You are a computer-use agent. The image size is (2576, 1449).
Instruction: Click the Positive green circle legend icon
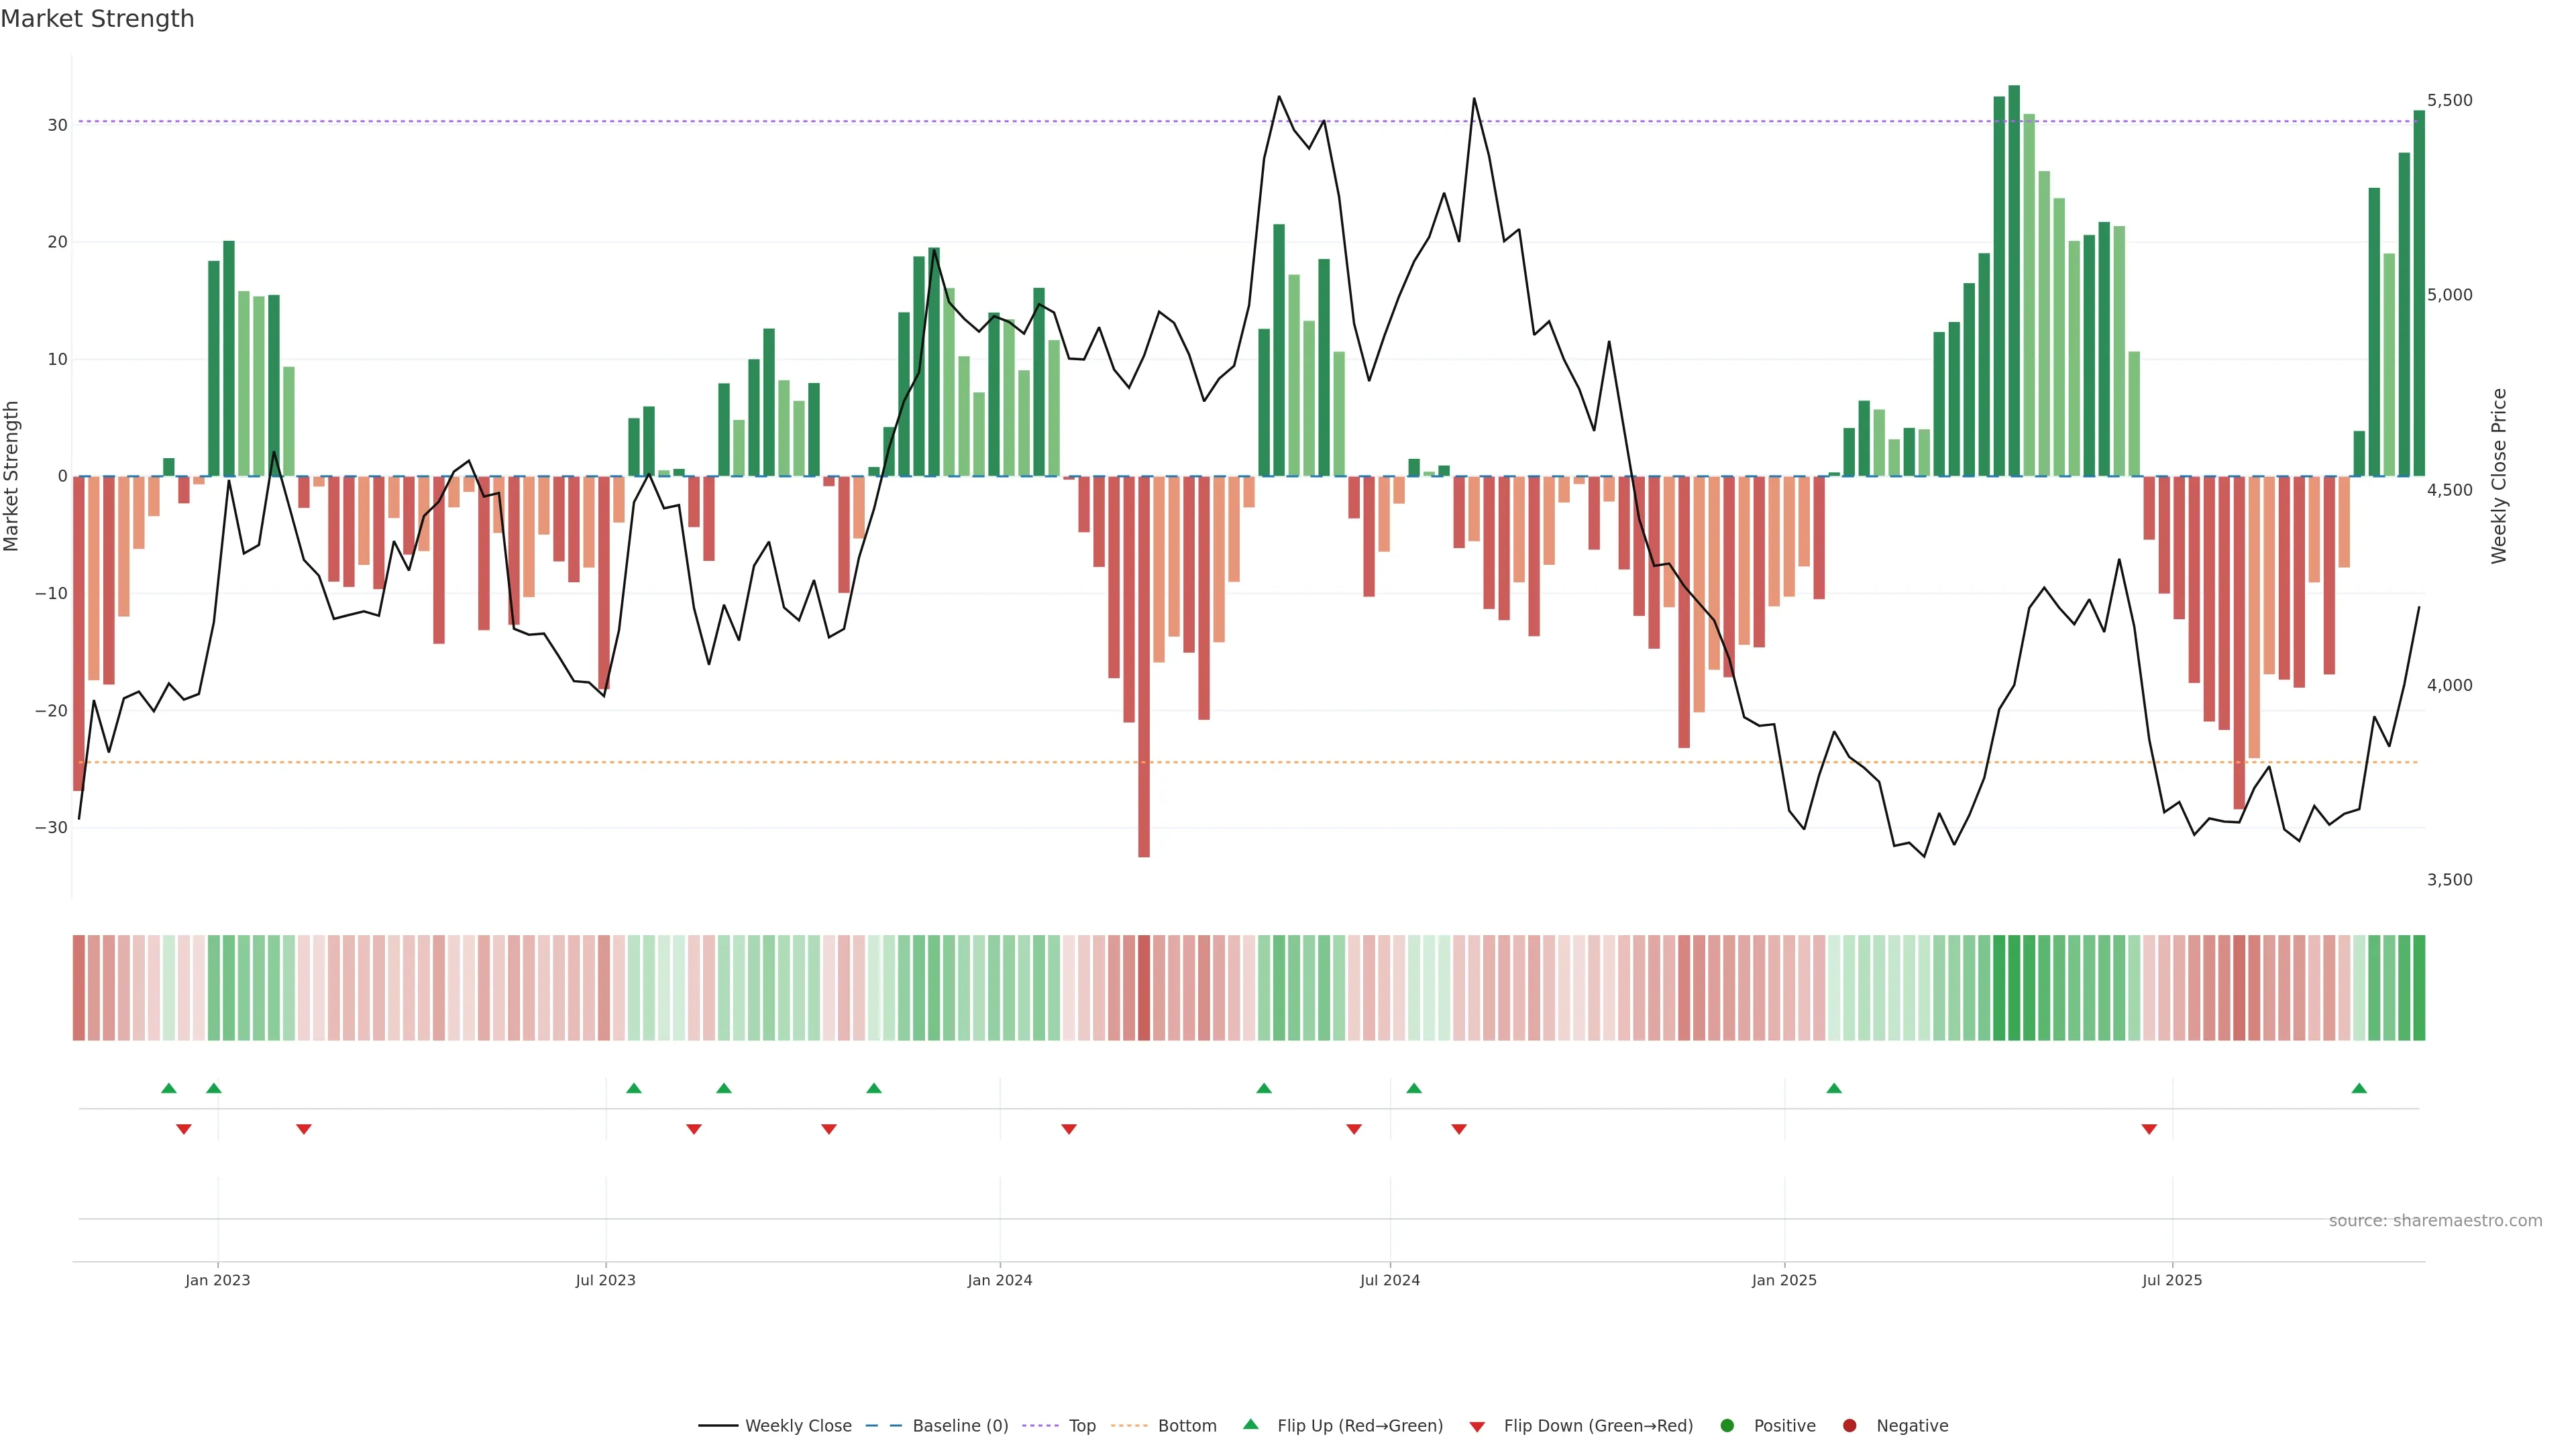[x=1727, y=1425]
